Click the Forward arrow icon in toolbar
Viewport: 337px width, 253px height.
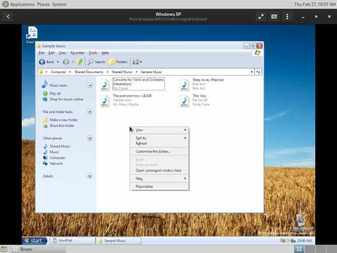[66, 62]
